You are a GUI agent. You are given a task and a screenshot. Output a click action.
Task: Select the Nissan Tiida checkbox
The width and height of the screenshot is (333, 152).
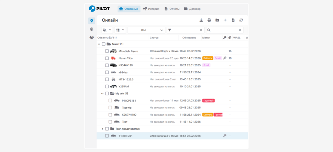click(x=107, y=58)
